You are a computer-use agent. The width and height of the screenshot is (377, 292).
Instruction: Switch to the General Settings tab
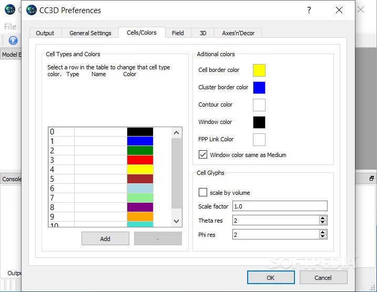pos(90,33)
